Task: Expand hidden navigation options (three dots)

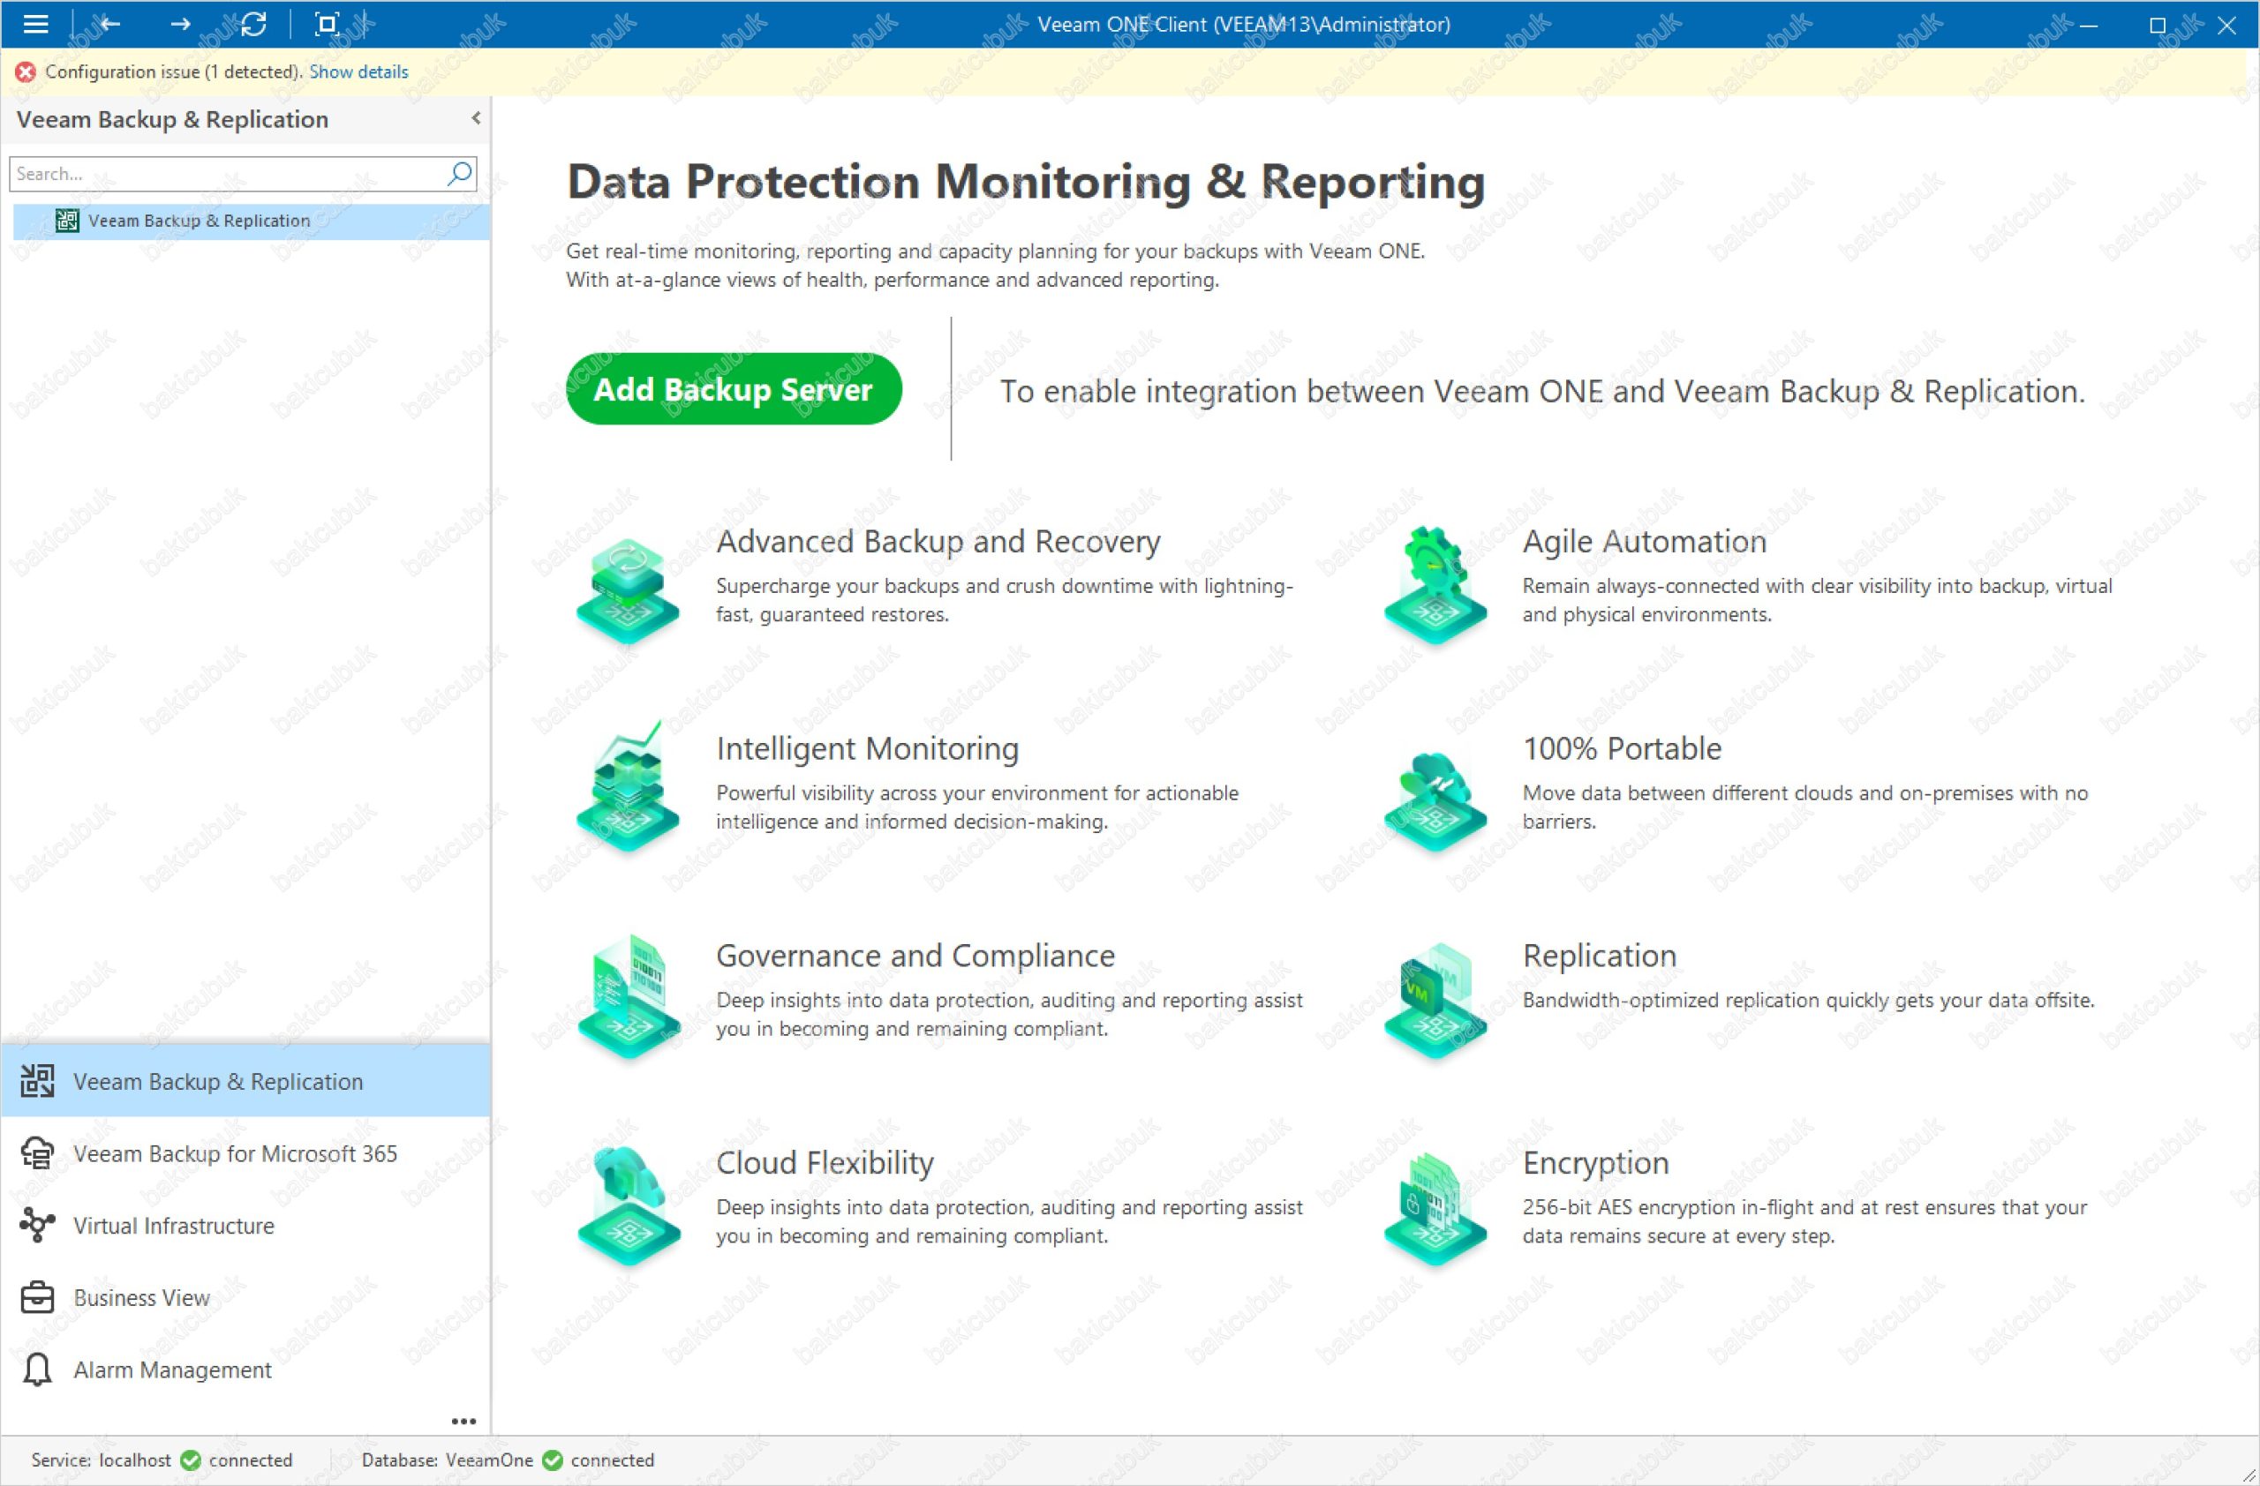Action: pos(463,1421)
